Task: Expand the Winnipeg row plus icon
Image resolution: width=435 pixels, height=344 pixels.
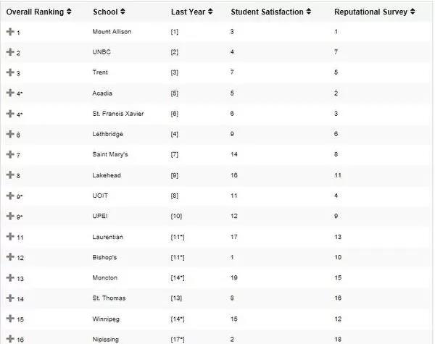Action: coord(10,318)
